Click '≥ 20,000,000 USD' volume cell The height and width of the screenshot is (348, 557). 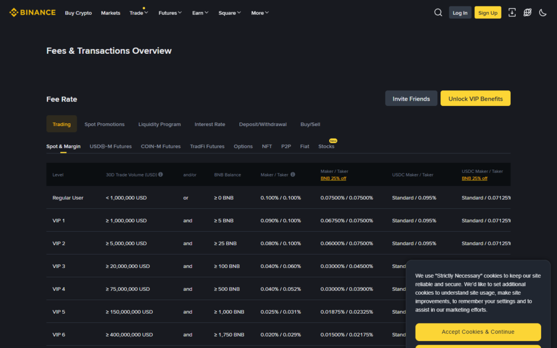pos(127,266)
